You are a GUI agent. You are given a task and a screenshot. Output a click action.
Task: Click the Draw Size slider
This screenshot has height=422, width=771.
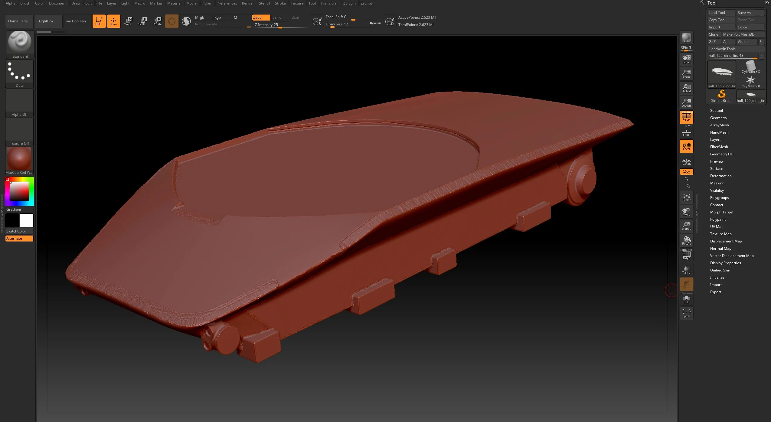353,24
